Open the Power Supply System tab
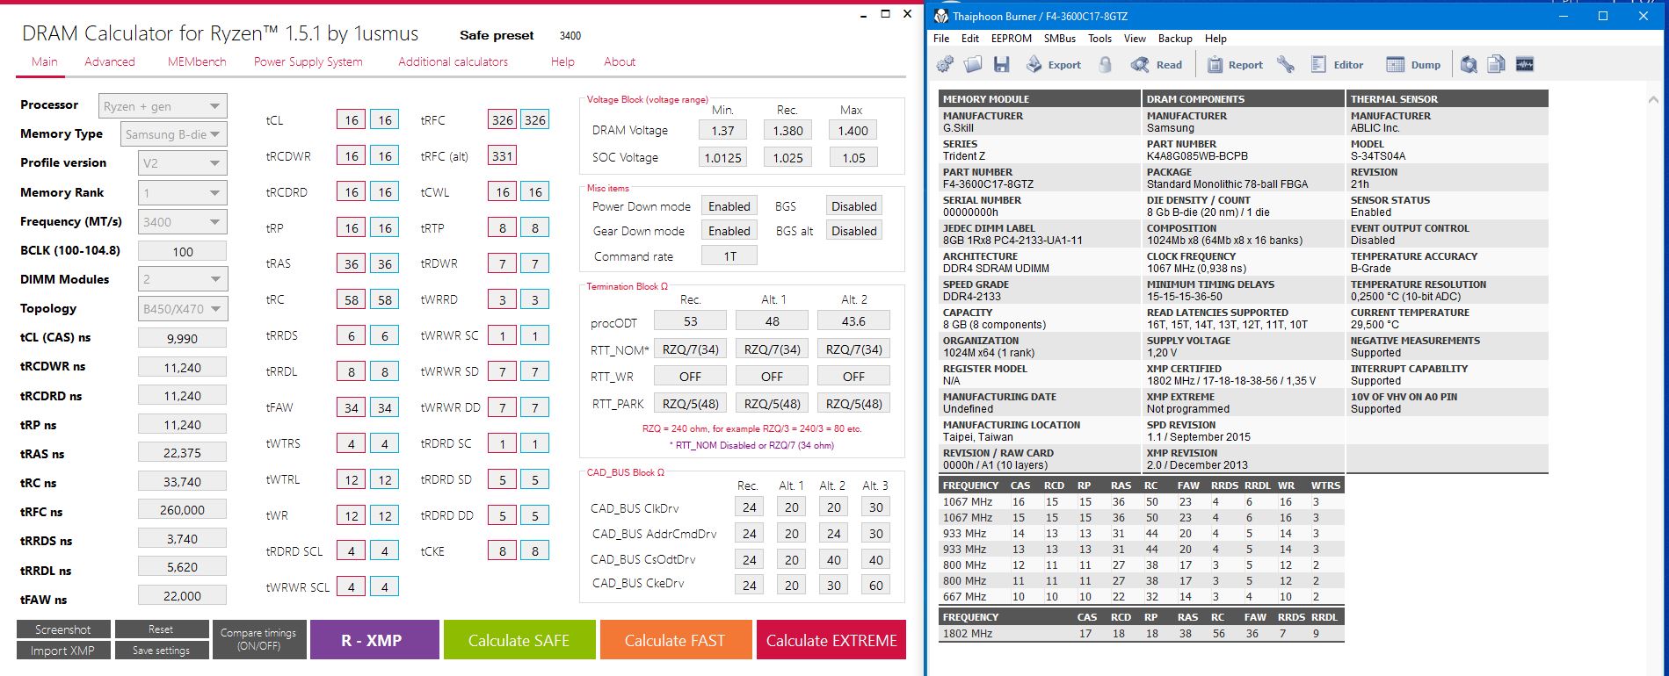 point(308,61)
